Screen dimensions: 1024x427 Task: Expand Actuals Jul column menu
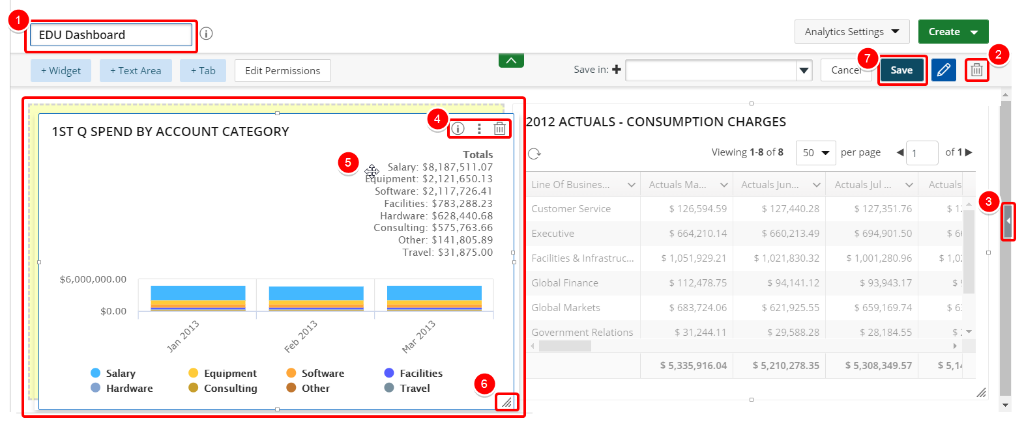[x=909, y=185]
